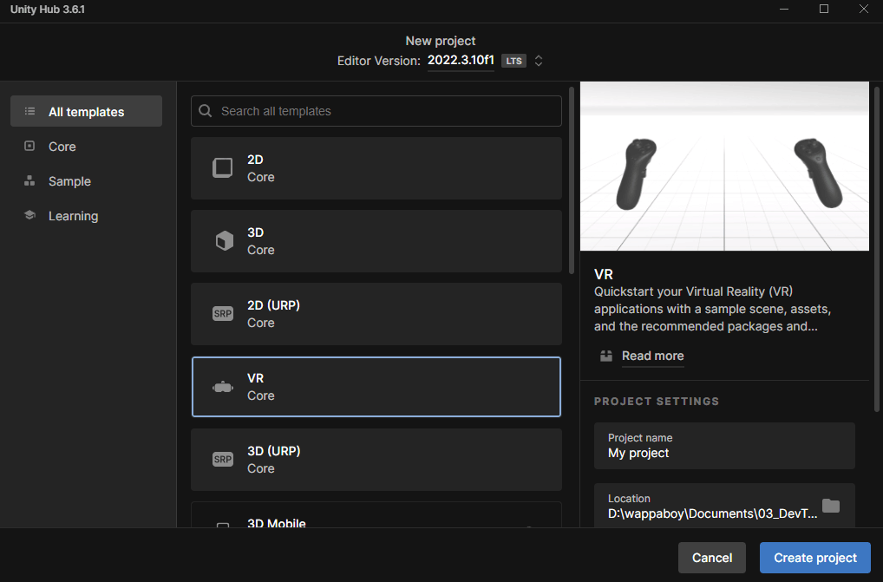The image size is (883, 582).
Task: Click the SRP badge on 3D (URP)
Action: click(x=222, y=460)
